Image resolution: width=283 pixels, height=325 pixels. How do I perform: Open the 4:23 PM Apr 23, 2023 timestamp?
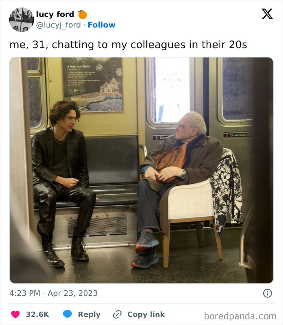[x=54, y=293]
